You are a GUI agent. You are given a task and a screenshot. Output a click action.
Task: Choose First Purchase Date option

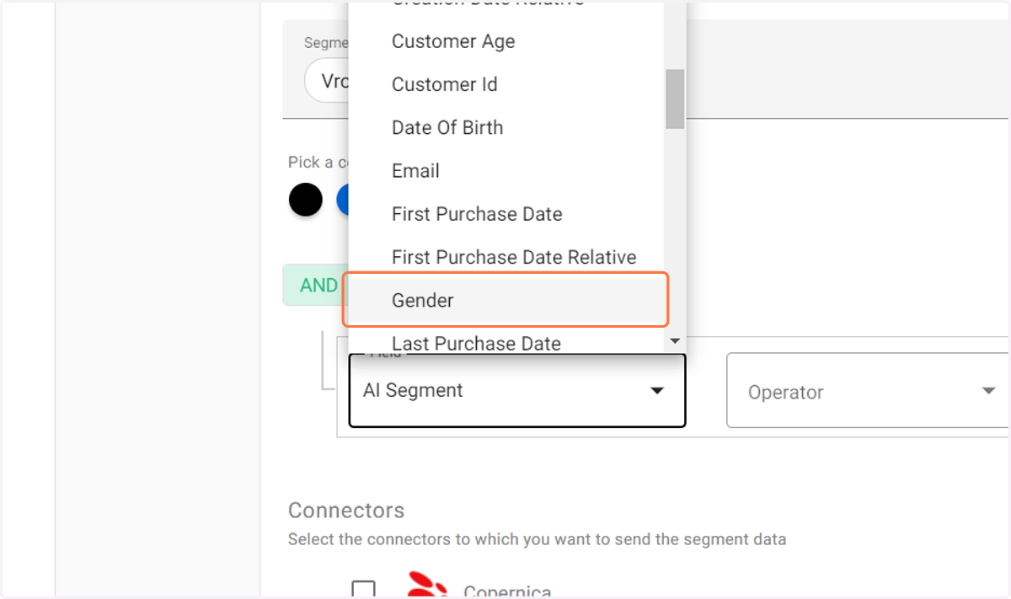pos(506,214)
